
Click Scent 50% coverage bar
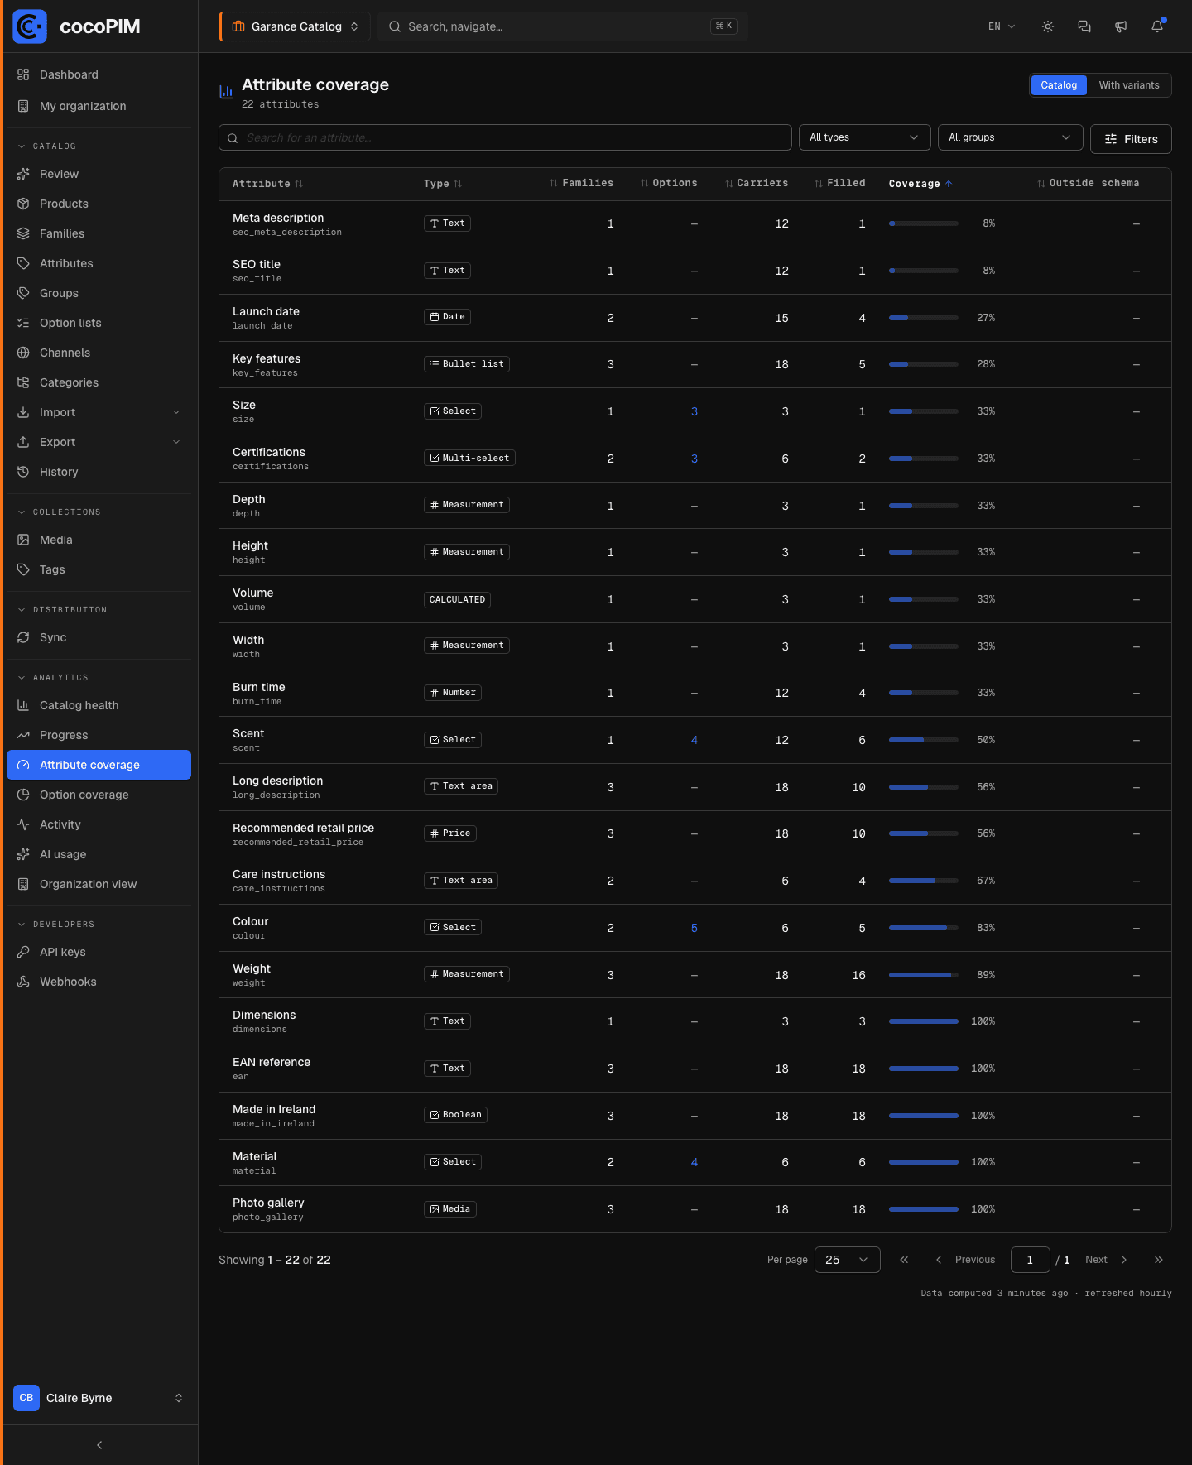point(924,740)
